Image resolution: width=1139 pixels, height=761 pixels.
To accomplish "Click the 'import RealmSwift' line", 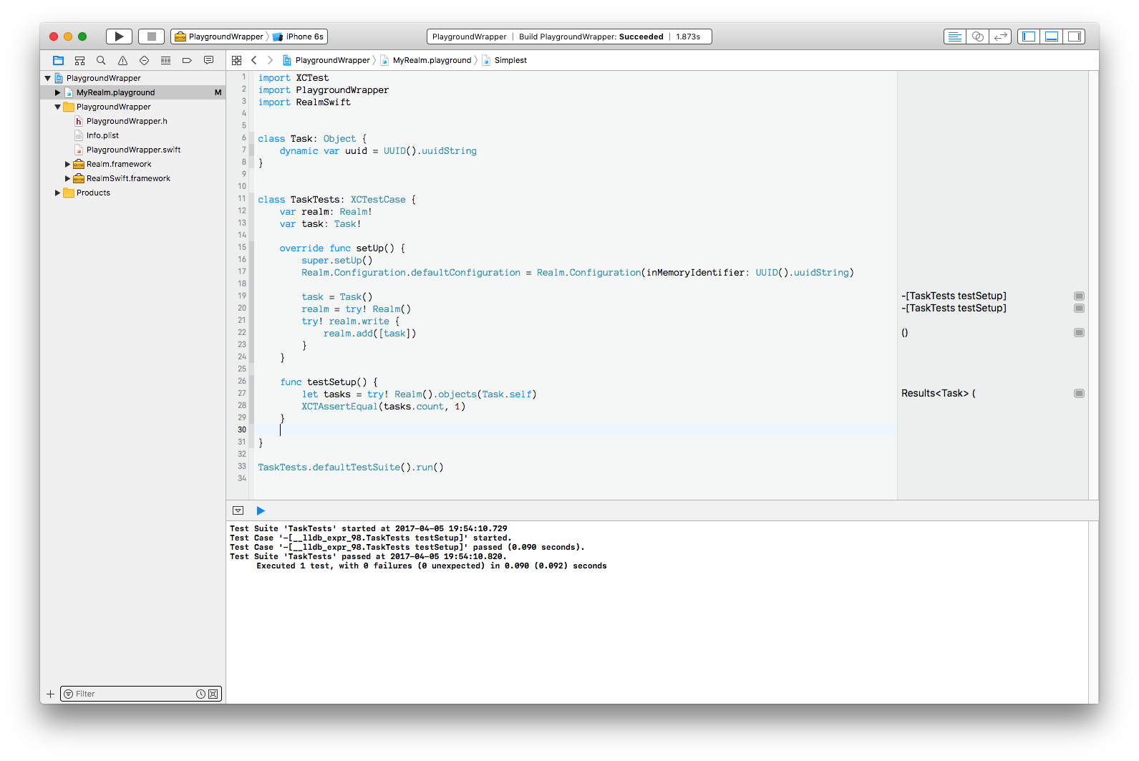I will point(304,102).
